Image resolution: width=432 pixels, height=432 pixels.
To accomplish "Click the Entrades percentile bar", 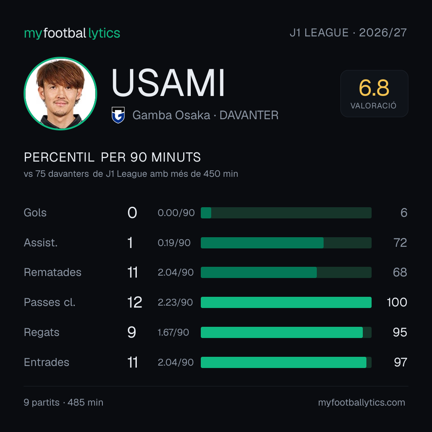I will click(x=286, y=362).
